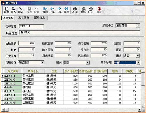Click the 厨房间数 field

[63, 56]
